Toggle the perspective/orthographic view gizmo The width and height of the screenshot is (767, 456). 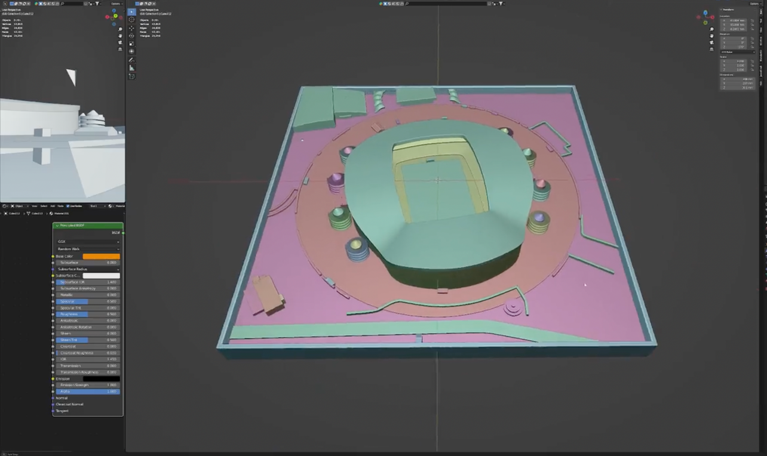pos(711,48)
